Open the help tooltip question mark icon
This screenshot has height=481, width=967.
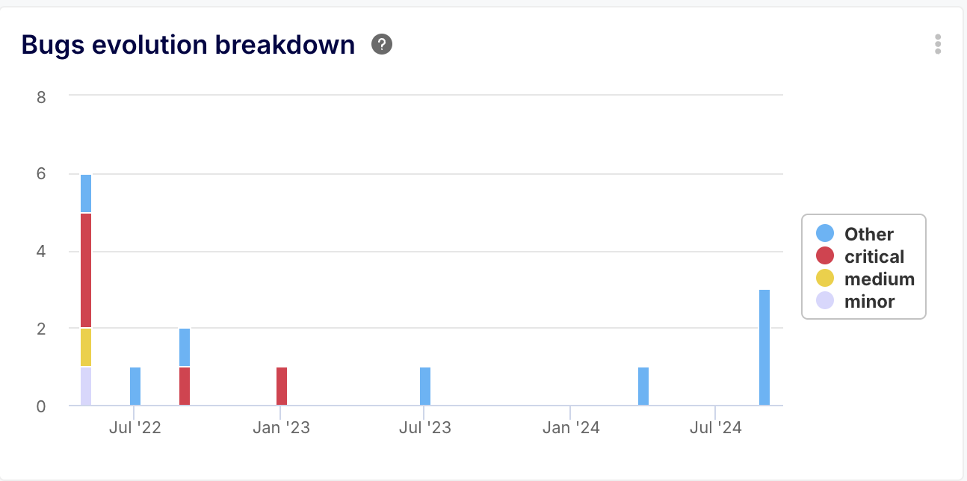click(382, 45)
